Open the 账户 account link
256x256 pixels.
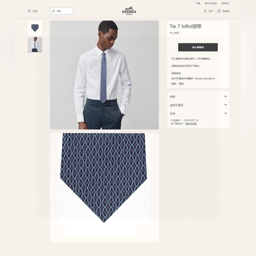(211, 11)
